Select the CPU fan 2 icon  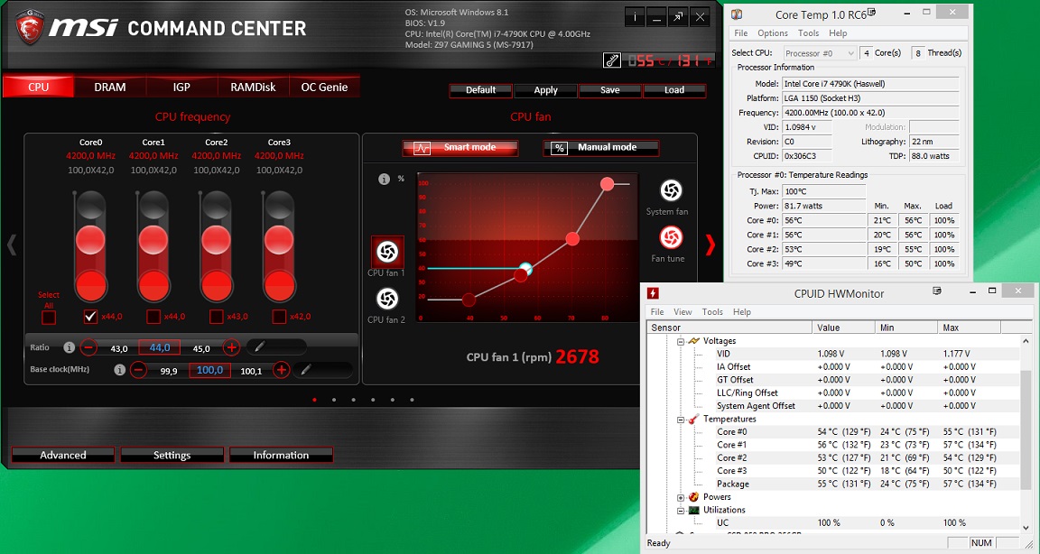pyautogui.click(x=386, y=299)
